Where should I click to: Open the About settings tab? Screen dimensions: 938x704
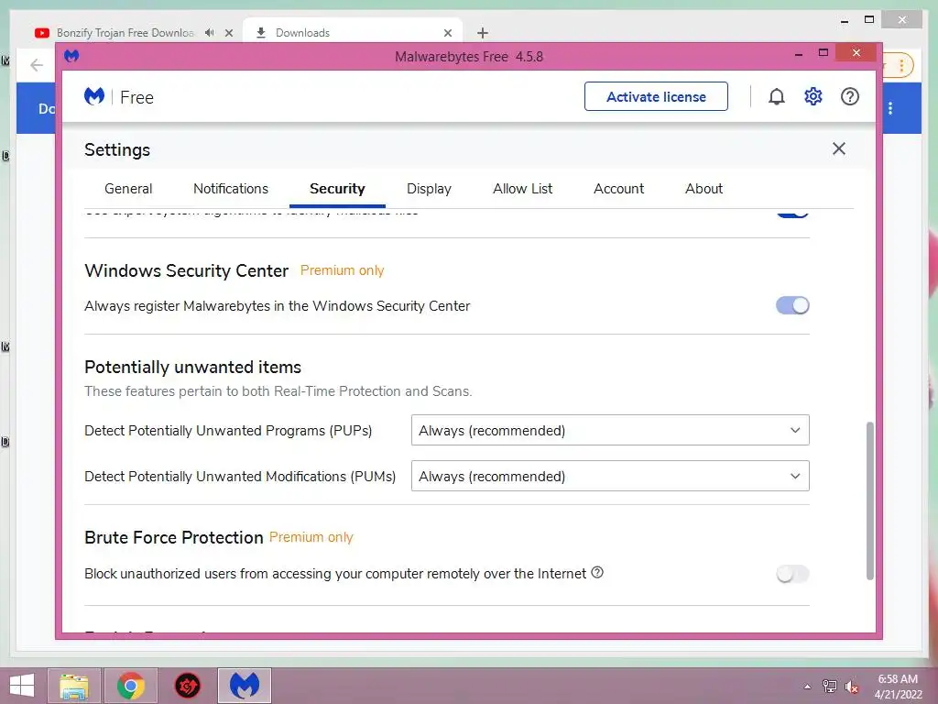click(x=704, y=189)
